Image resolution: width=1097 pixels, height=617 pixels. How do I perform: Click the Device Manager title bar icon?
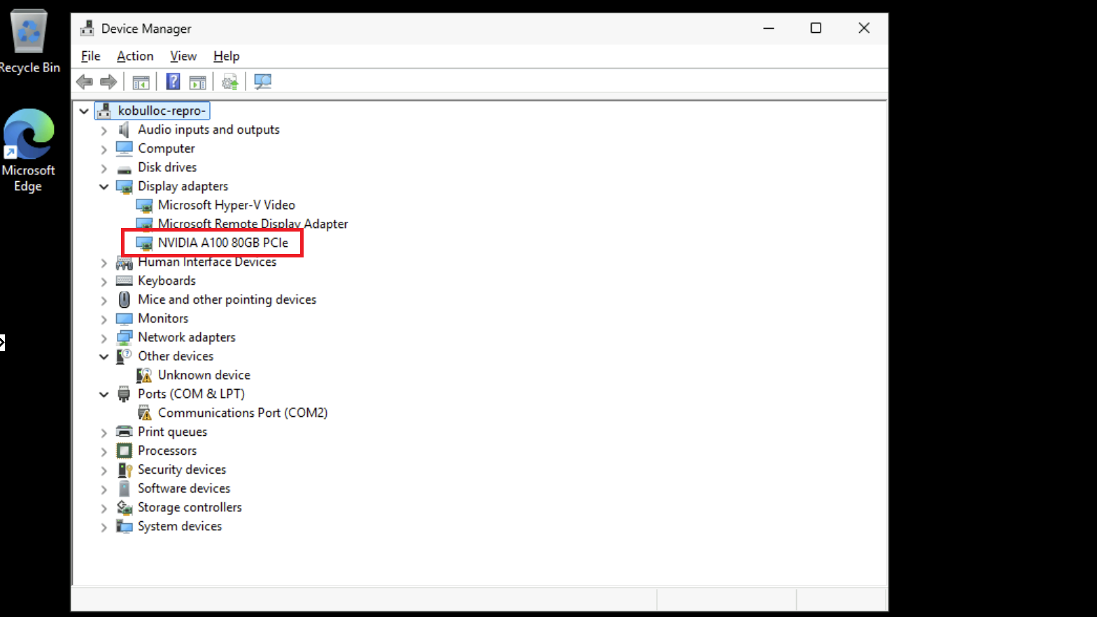87,28
